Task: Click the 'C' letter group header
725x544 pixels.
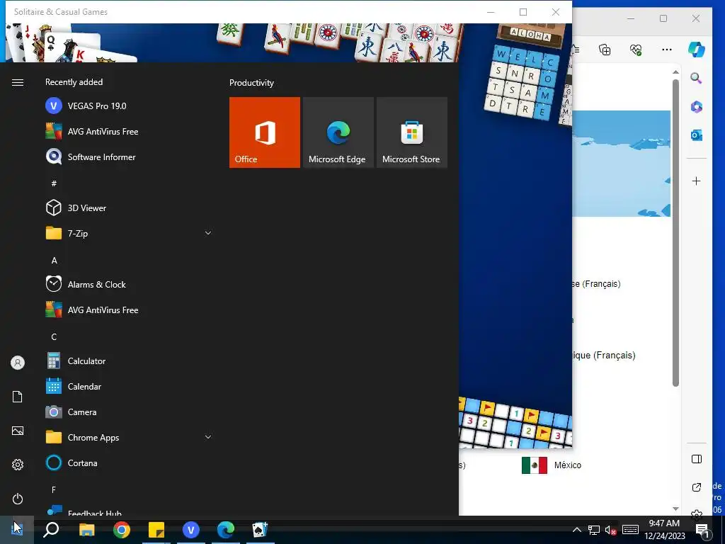Action: click(54, 336)
